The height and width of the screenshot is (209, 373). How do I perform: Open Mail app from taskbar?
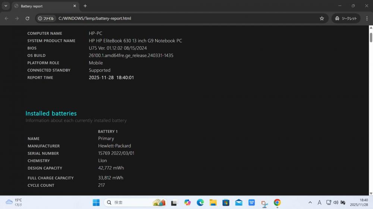[x=239, y=202]
